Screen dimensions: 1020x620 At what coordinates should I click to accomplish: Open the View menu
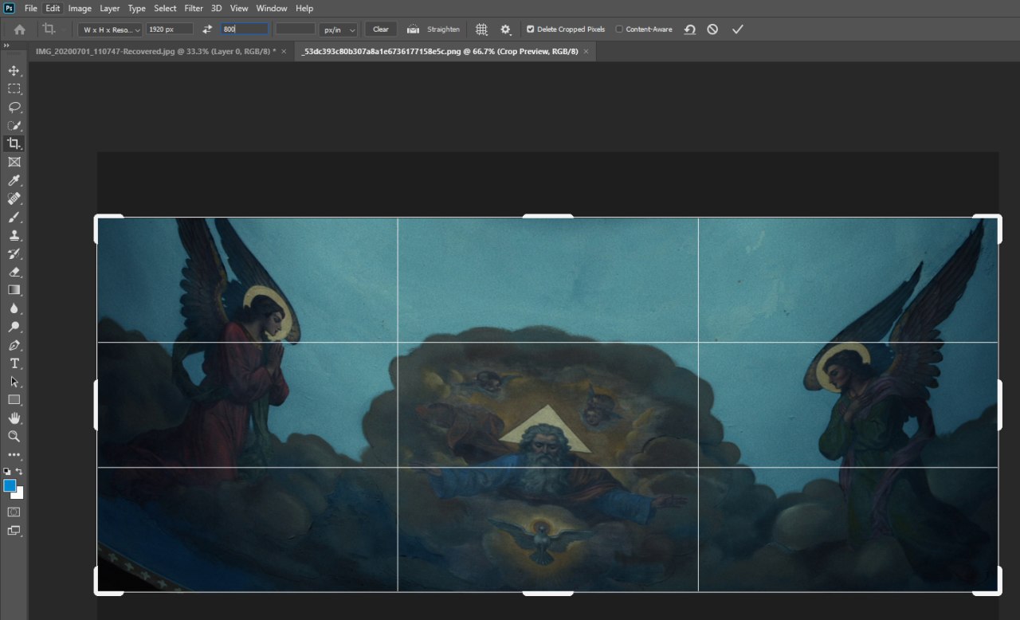239,8
